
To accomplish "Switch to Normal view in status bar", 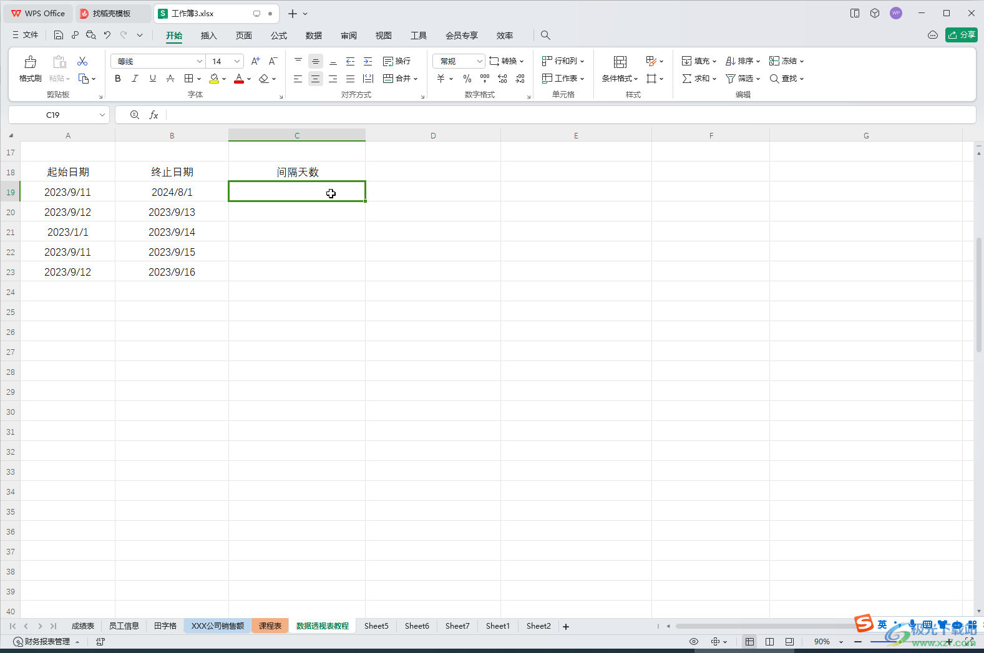I will point(749,642).
